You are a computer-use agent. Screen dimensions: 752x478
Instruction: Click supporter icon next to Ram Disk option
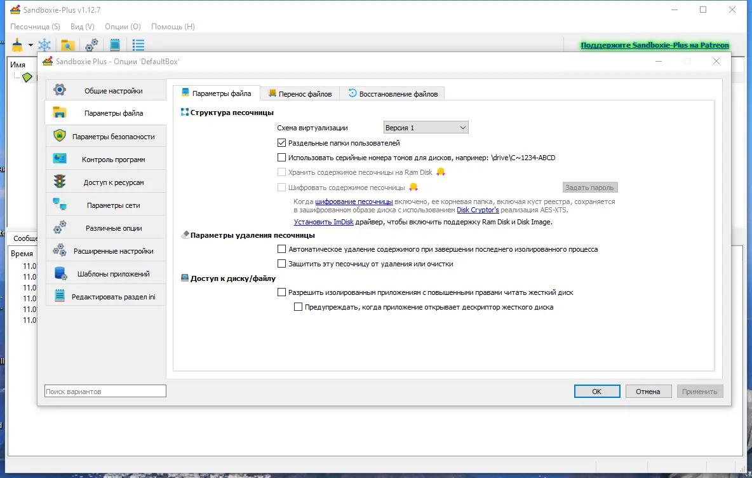tap(441, 172)
